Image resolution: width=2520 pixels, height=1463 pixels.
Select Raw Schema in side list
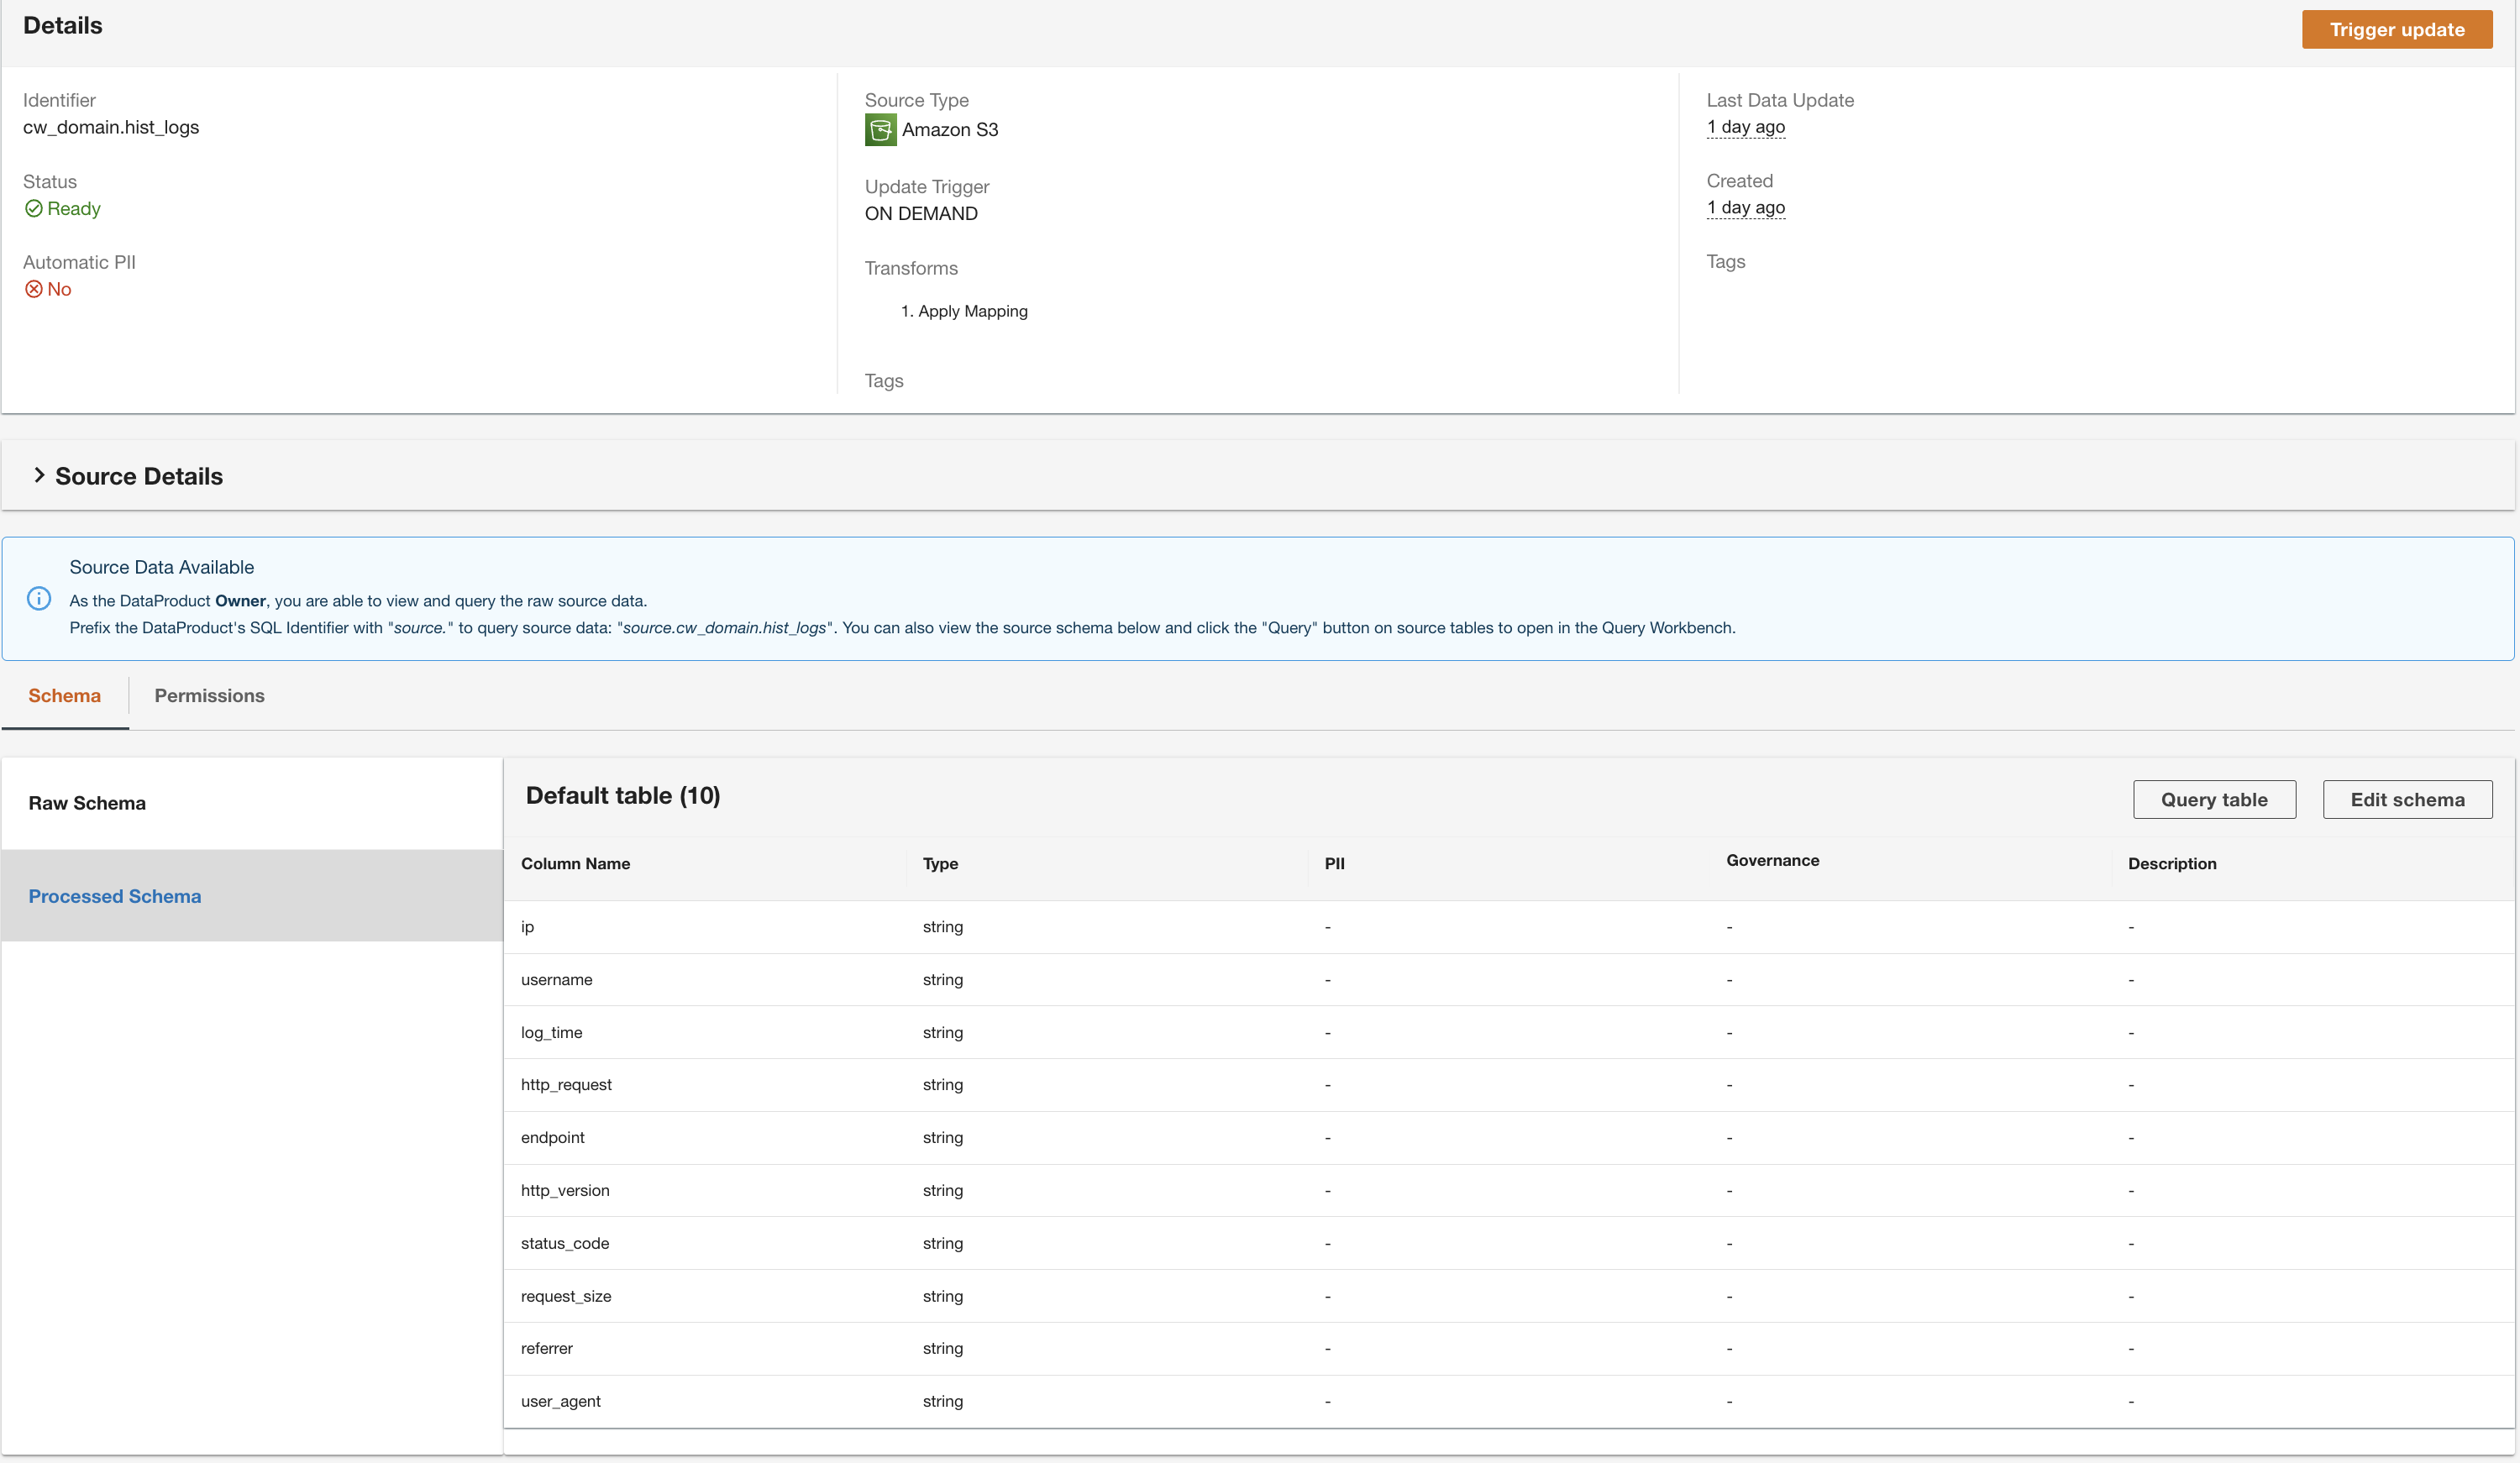point(87,803)
